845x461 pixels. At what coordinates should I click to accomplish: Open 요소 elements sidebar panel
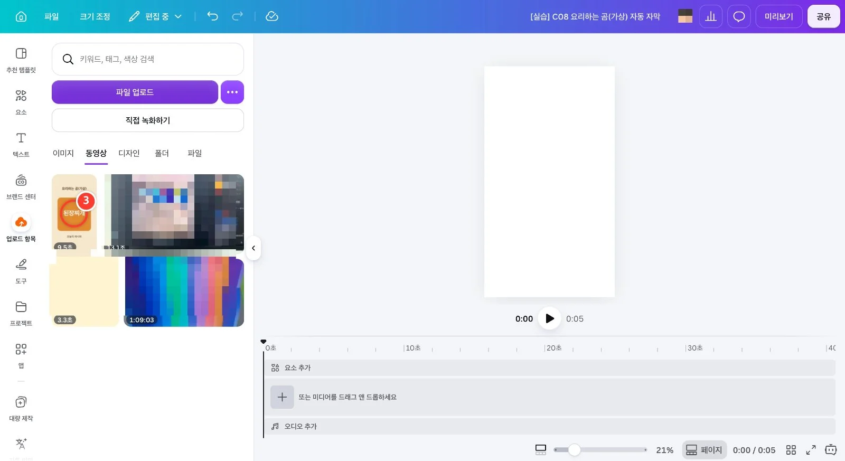click(x=21, y=102)
